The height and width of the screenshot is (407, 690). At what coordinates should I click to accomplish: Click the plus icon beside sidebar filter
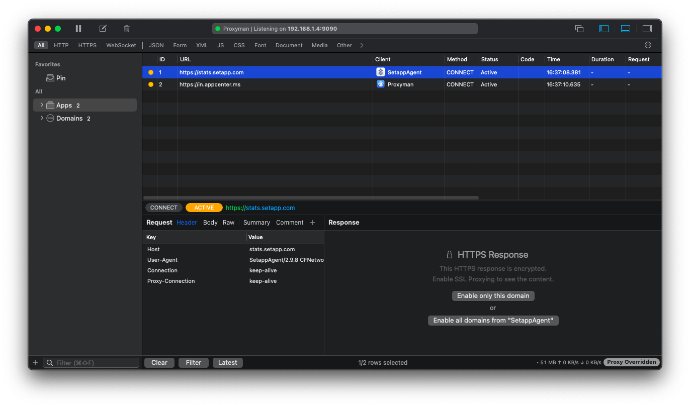point(35,363)
